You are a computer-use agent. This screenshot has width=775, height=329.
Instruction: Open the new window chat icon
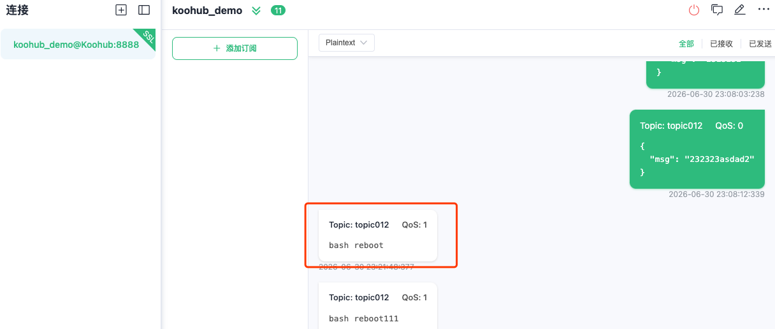[717, 10]
